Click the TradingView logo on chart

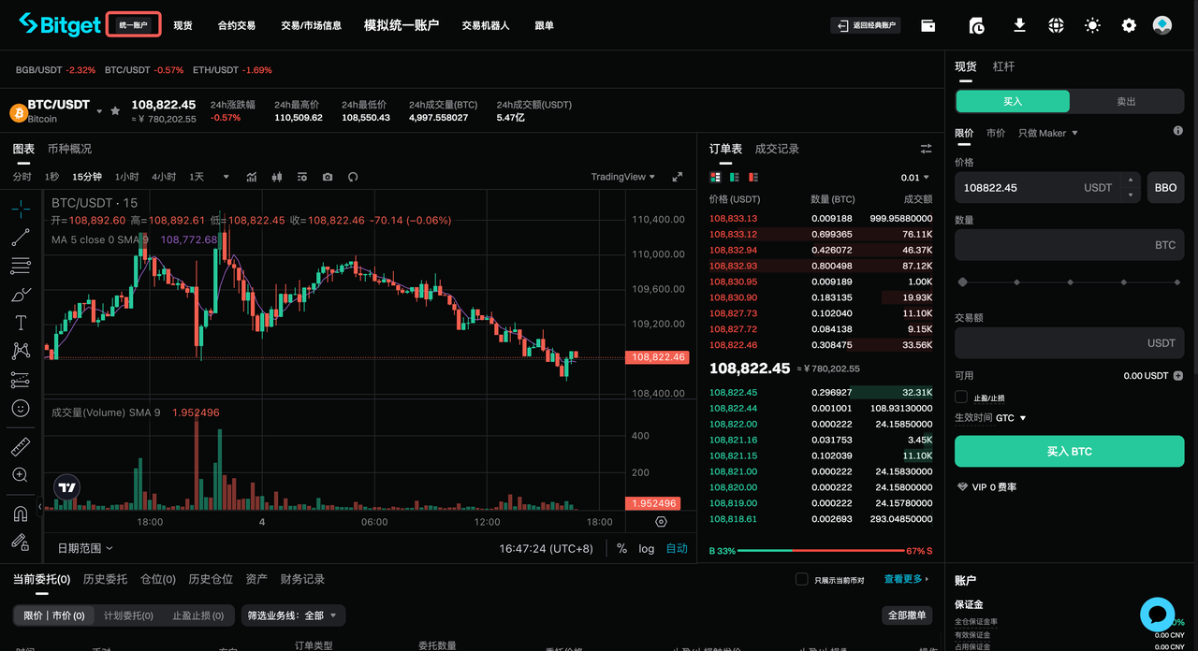[x=67, y=487]
